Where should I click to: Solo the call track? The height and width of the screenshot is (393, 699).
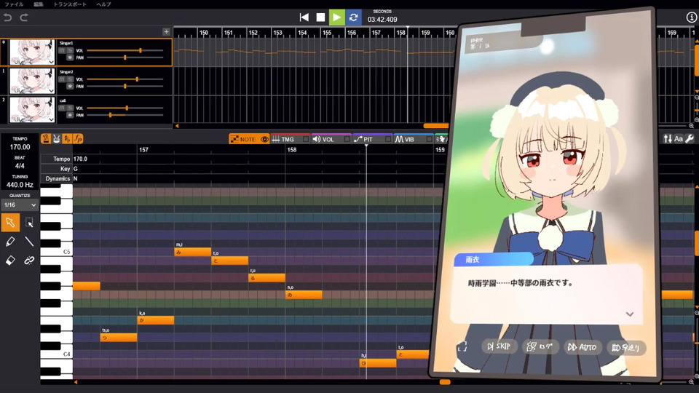pos(70,108)
